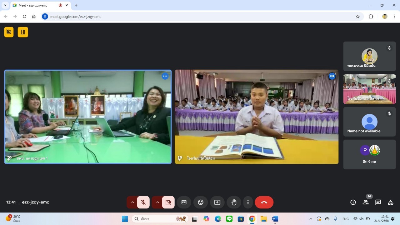
Task: Click ENG language indicator in tray
Action: (346, 219)
